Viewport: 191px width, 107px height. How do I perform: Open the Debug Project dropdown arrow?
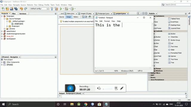tap(69, 9)
